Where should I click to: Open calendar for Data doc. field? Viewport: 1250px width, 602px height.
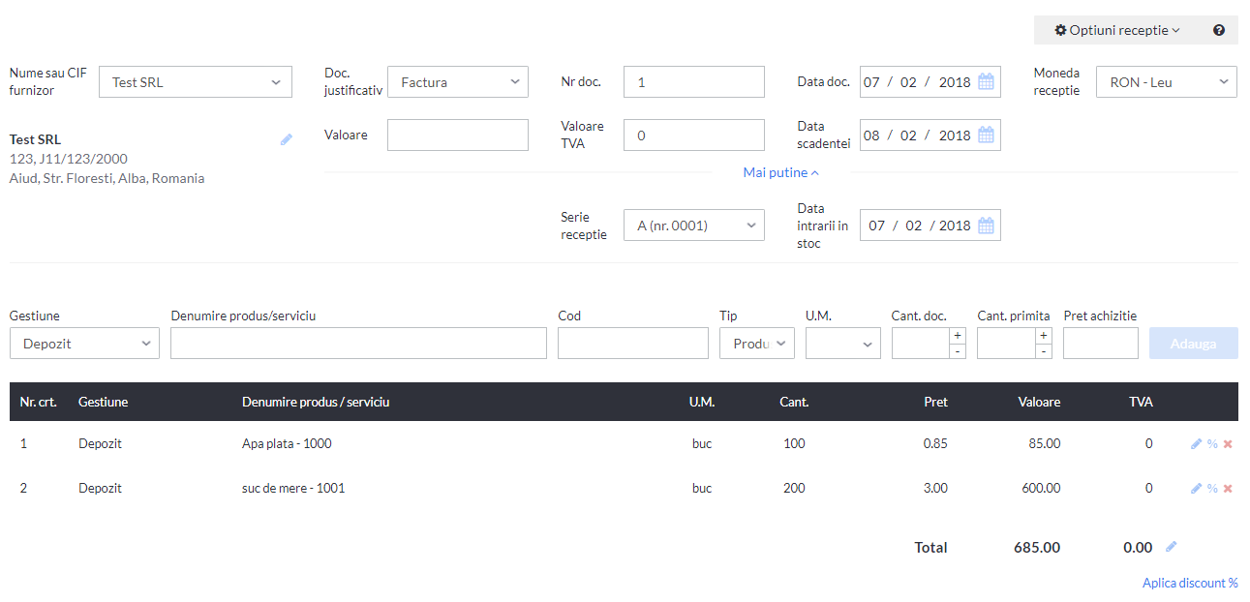986,82
